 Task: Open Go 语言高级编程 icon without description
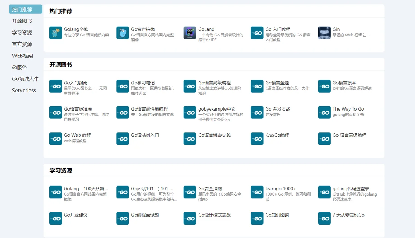click(324, 139)
